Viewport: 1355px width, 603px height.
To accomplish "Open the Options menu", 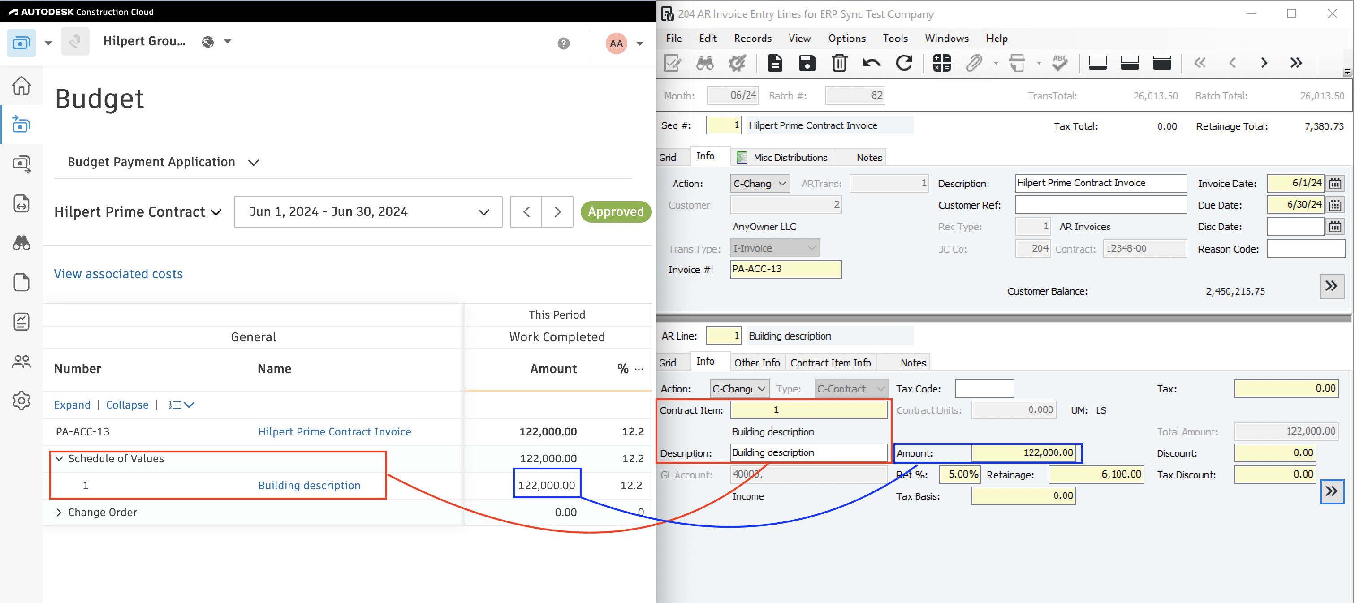I will pyautogui.click(x=846, y=39).
